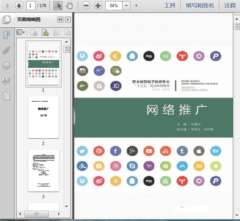The width and height of the screenshot is (240, 221).
Task: Click the Skype icon on the cover
Action: [x=132, y=166]
